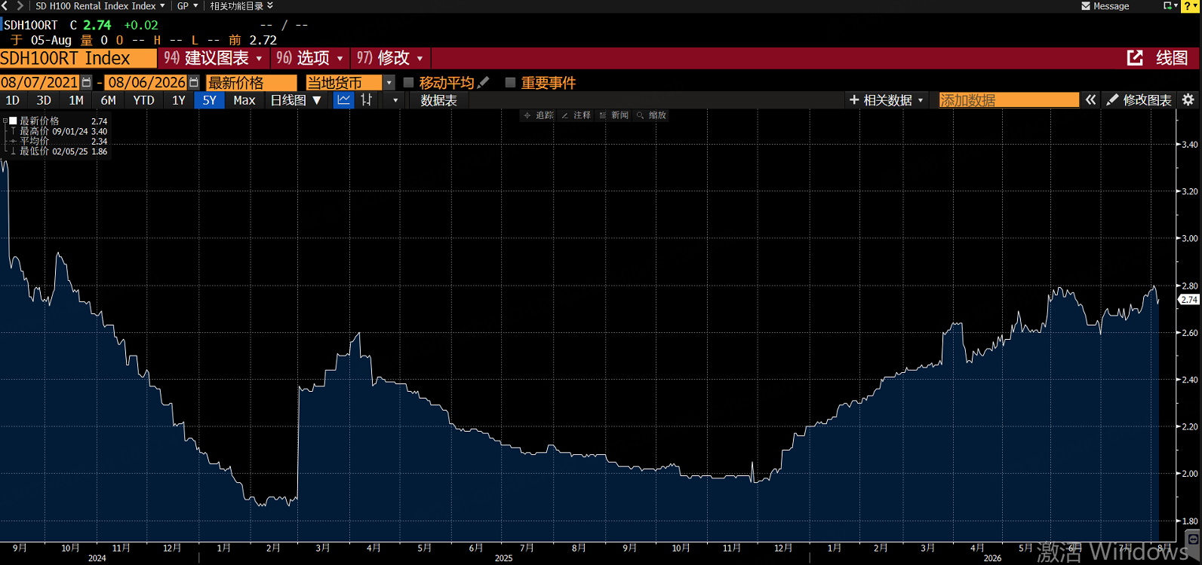
Task: Edit moving average with the pencil icon
Action: [484, 82]
